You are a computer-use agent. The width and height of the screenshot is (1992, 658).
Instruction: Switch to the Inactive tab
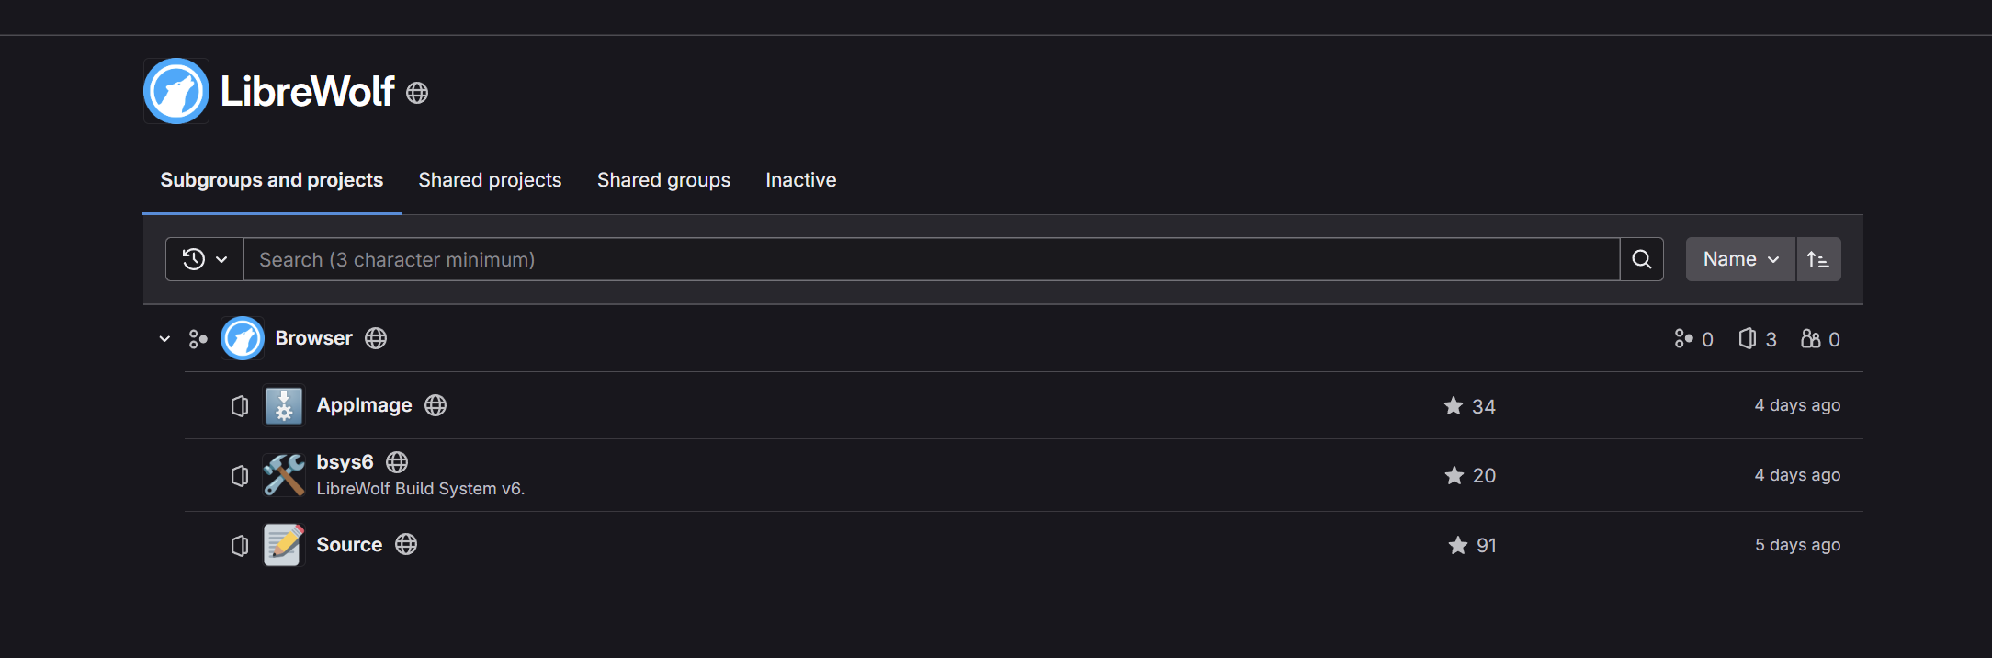tap(801, 180)
